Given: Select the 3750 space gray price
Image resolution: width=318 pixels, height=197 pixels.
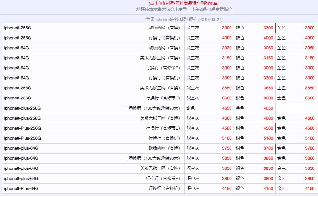Looking at the screenshot, I should click(227, 148).
